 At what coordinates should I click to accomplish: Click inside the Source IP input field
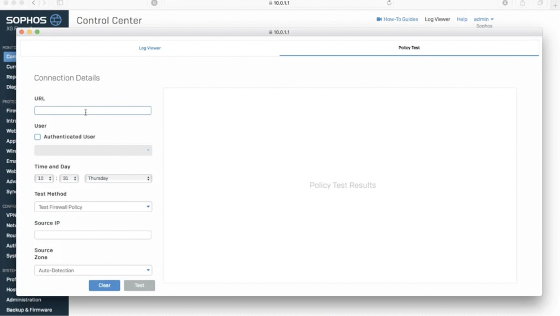click(x=93, y=235)
